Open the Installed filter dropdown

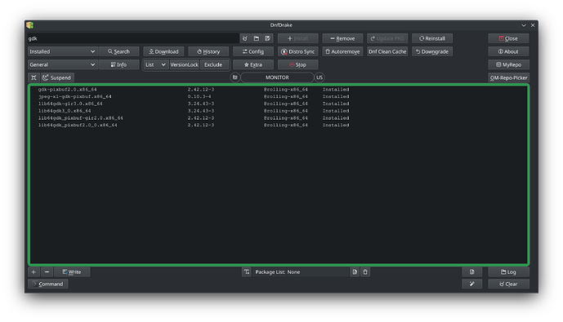pyautogui.click(x=62, y=51)
